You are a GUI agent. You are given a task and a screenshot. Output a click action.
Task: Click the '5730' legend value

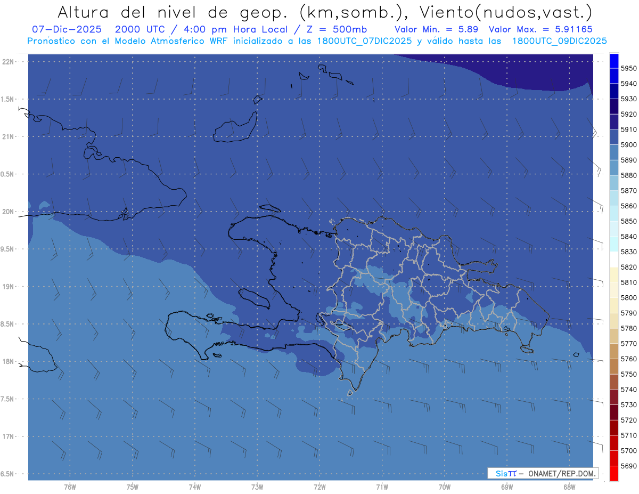pyautogui.click(x=628, y=405)
